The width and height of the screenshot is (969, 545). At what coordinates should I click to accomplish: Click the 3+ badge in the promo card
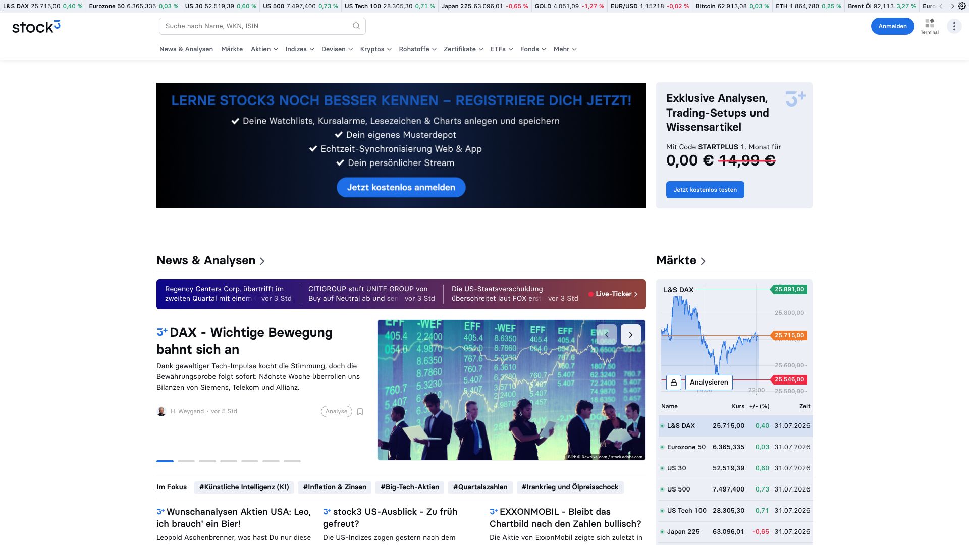(x=795, y=99)
